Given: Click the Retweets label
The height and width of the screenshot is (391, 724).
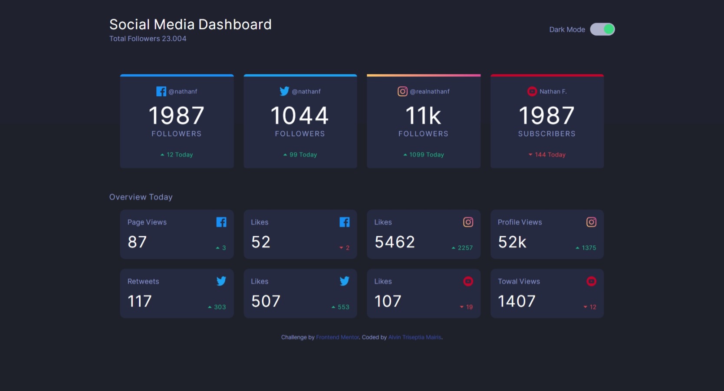Looking at the screenshot, I should [143, 281].
